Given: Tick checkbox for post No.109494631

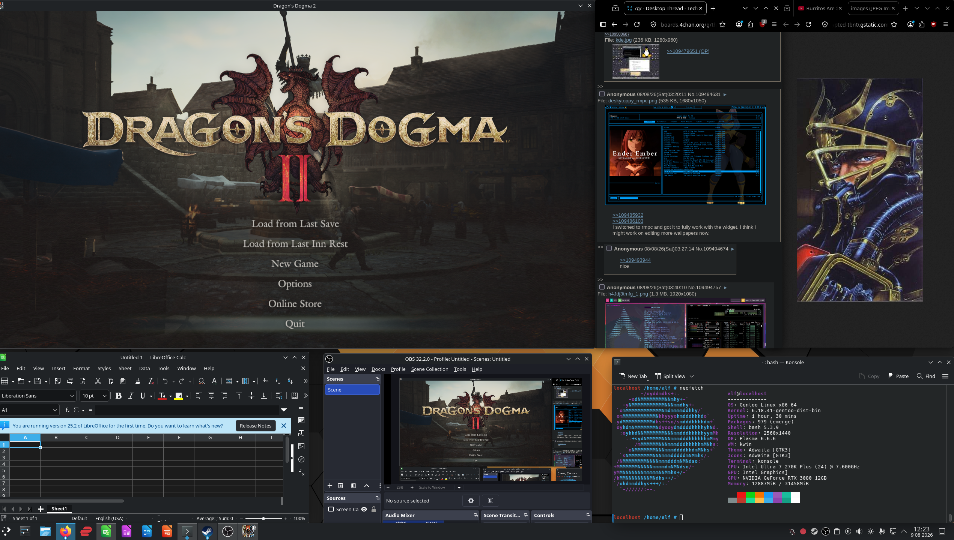Looking at the screenshot, I should click(602, 94).
